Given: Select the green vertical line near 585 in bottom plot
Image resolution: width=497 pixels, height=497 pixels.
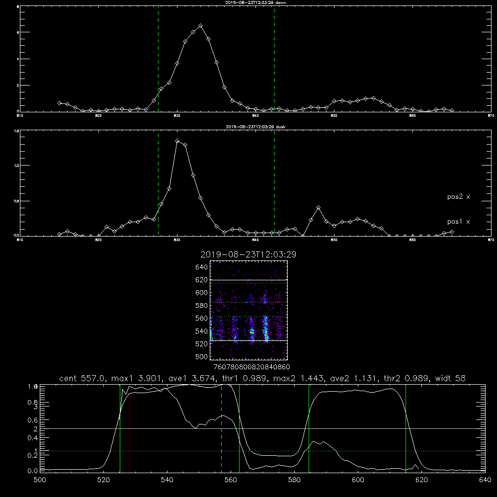Looking at the screenshot, I should click(309, 428).
